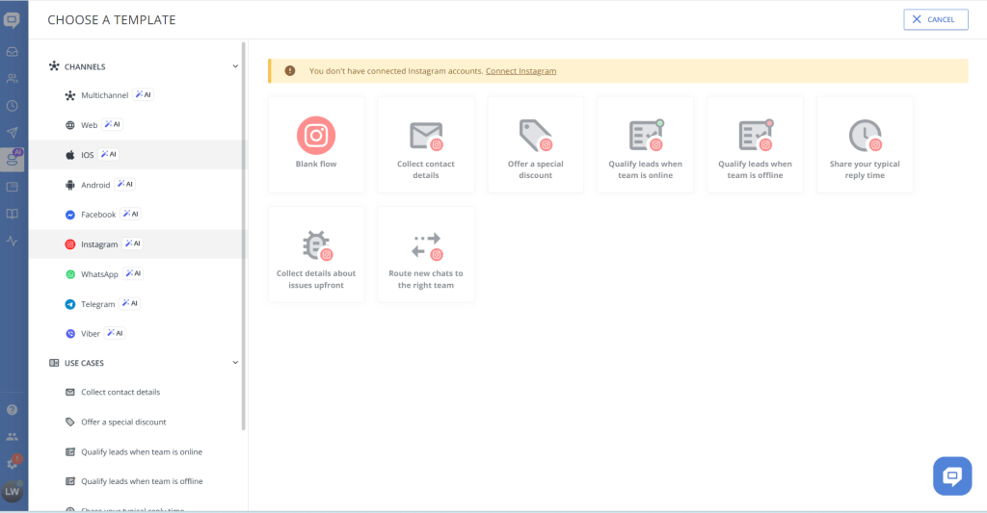The image size is (987, 513).
Task: Open the team members icon near the bottom
Action: (x=12, y=436)
